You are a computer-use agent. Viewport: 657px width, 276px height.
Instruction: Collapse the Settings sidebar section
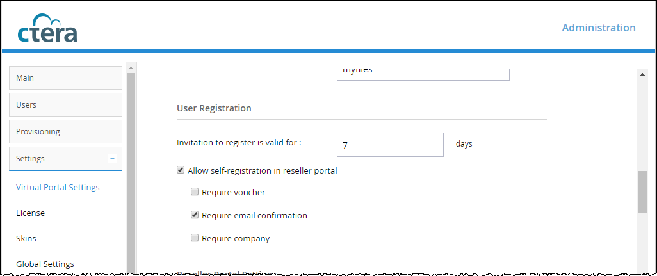point(65,159)
